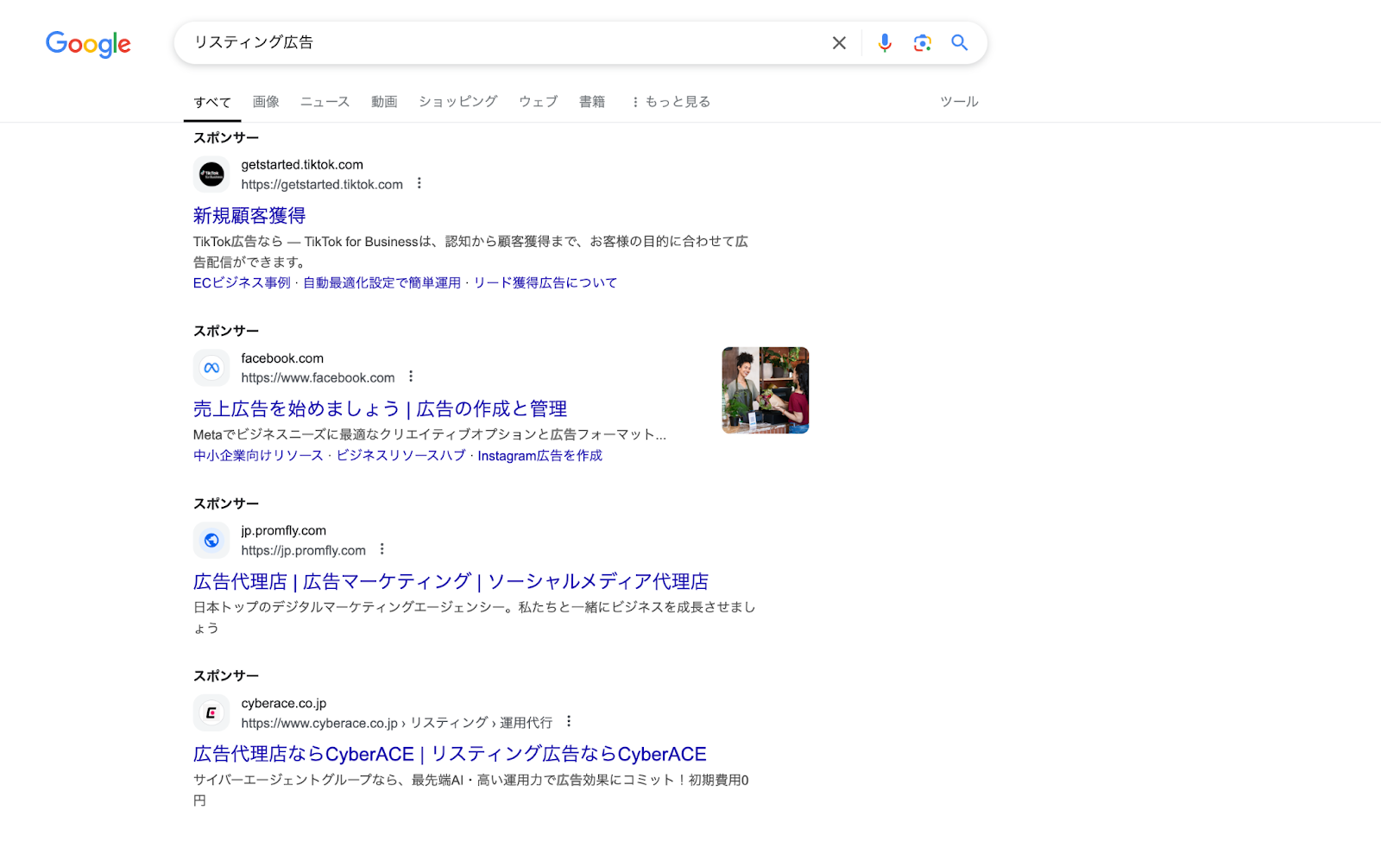Open the 中小企業向けリソース sitelink
Screen dimensions: 1381x867
tap(258, 456)
